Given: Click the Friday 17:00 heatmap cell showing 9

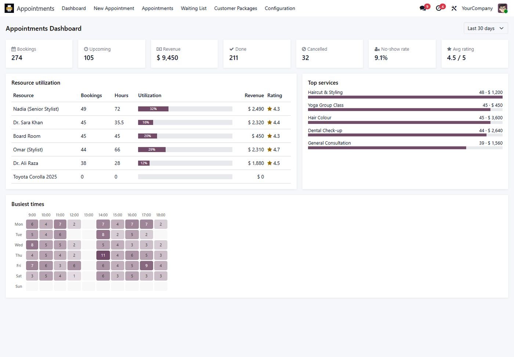Looking at the screenshot, I should [146, 266].
